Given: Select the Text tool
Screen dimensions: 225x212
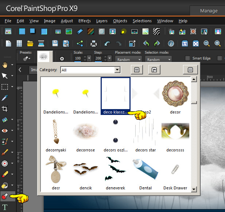Looking at the screenshot, I should click(x=5, y=208).
